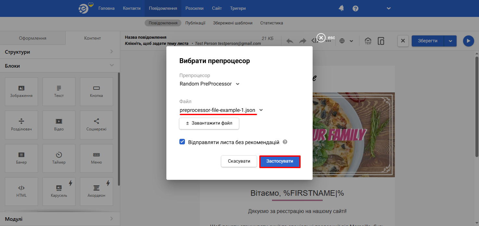This screenshot has width=479, height=226.
Task: Open the help question mark icon in header
Action: click(356, 8)
